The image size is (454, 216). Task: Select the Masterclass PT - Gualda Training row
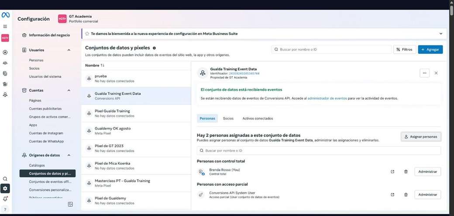pyautogui.click(x=136, y=183)
